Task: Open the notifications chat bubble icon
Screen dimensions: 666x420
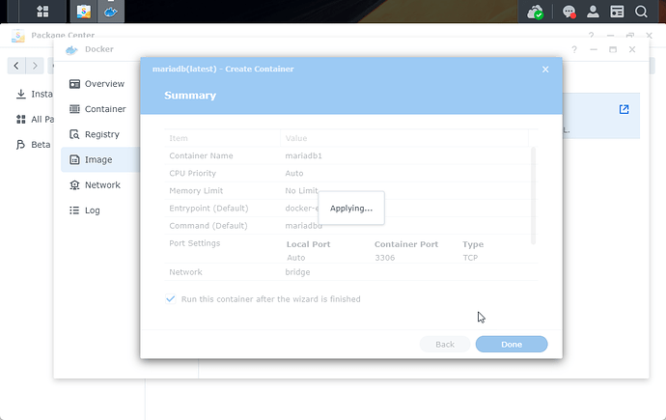Action: point(569,12)
